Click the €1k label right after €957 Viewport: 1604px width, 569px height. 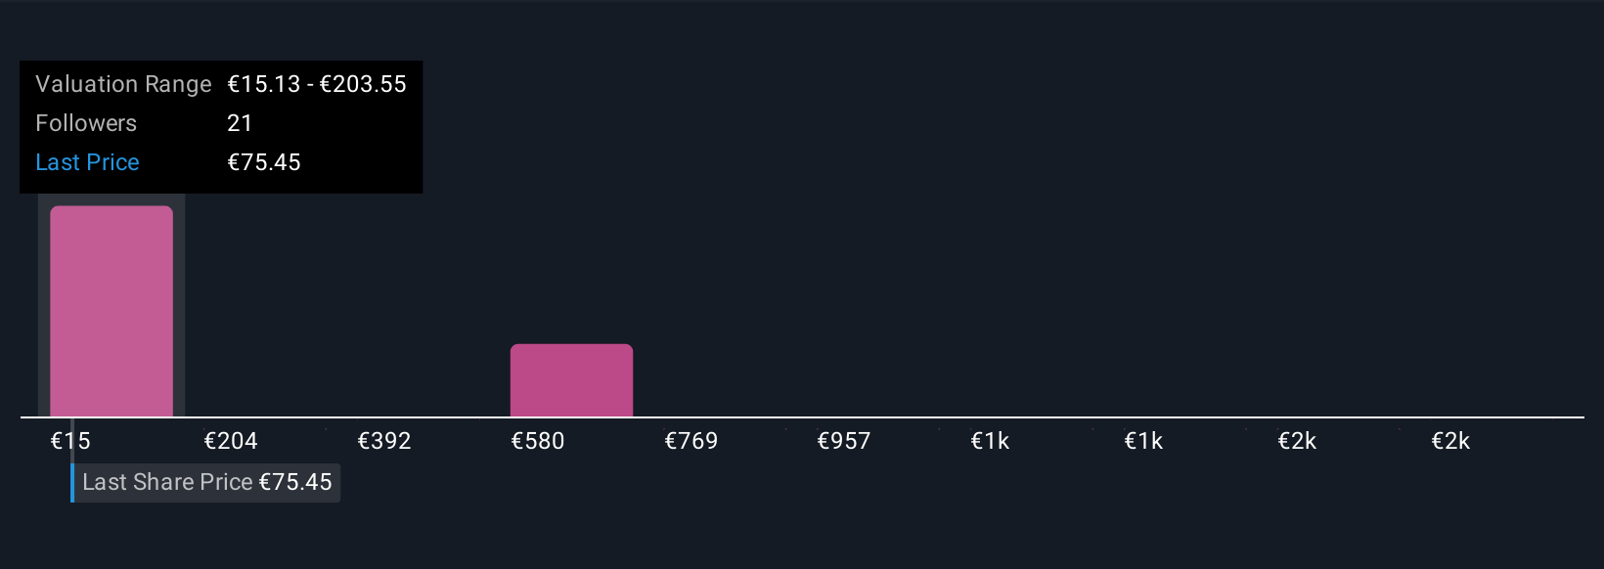click(x=990, y=441)
